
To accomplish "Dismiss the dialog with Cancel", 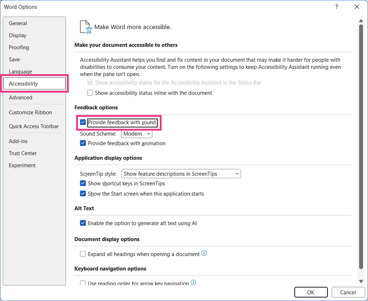I will click(x=348, y=292).
